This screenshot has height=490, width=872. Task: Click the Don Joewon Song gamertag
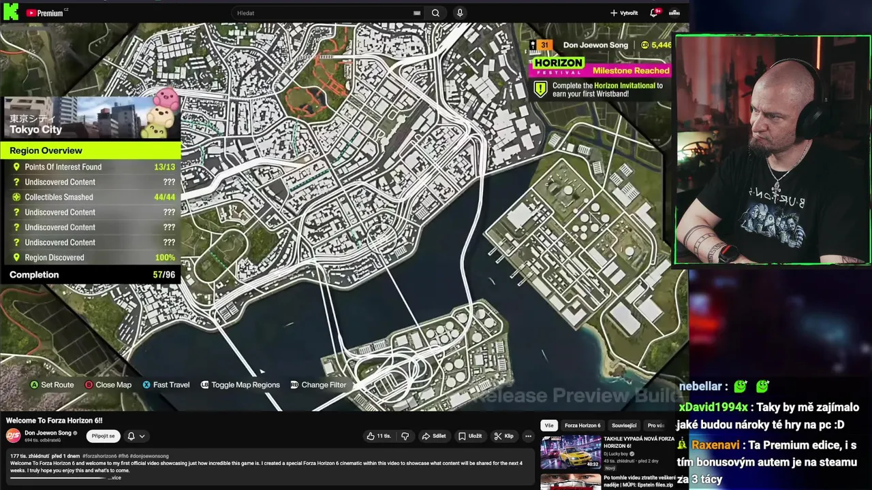(595, 45)
